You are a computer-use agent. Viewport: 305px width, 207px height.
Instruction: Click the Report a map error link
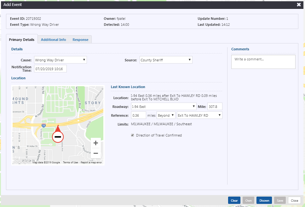point(91,162)
